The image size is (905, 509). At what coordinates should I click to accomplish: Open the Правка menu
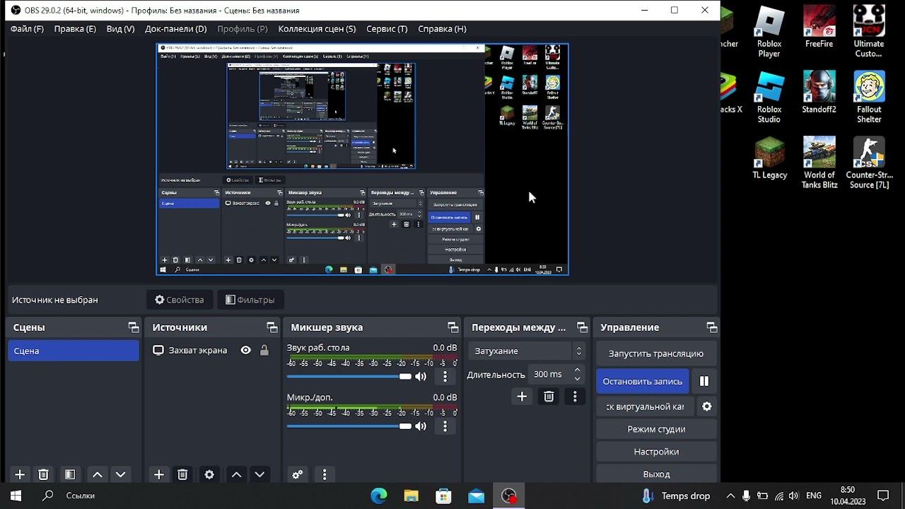(75, 29)
